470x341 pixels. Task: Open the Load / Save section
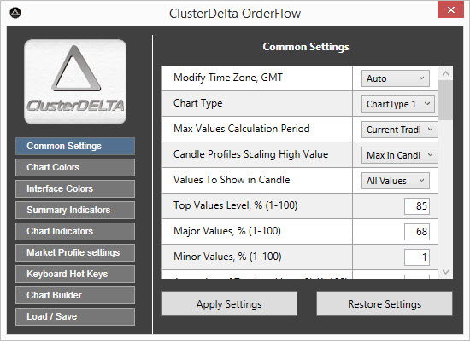click(75, 316)
